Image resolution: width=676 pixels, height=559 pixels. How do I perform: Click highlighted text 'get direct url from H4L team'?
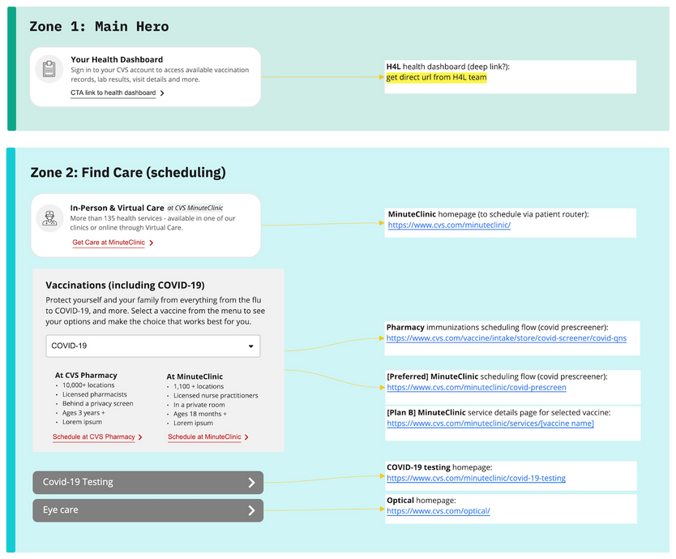click(x=436, y=77)
